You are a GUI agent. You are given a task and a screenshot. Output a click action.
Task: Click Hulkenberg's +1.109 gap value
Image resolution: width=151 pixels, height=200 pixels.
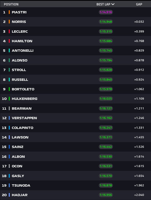(x=139, y=99)
